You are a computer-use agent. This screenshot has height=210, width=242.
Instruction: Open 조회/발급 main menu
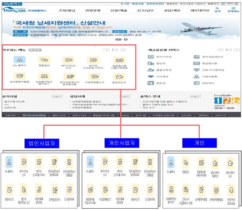67,11
